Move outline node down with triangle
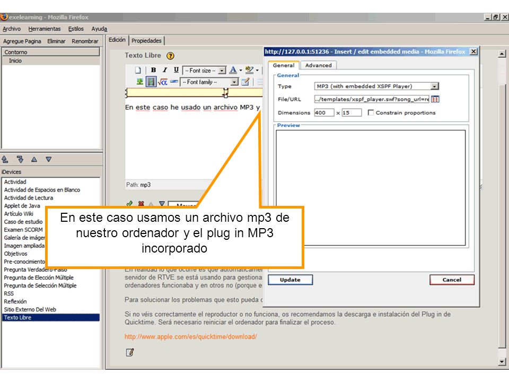The width and height of the screenshot is (509, 382). coord(49,160)
